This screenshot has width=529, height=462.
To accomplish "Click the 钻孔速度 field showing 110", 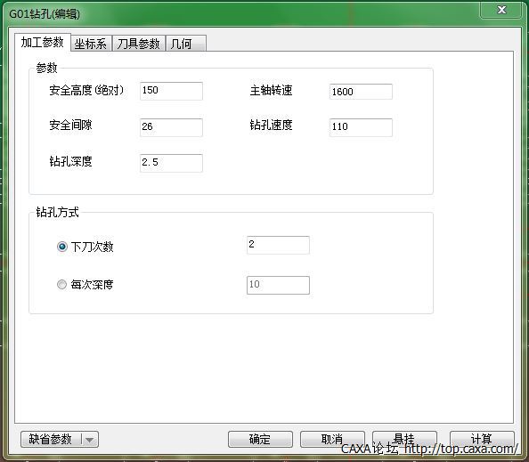I will [361, 127].
